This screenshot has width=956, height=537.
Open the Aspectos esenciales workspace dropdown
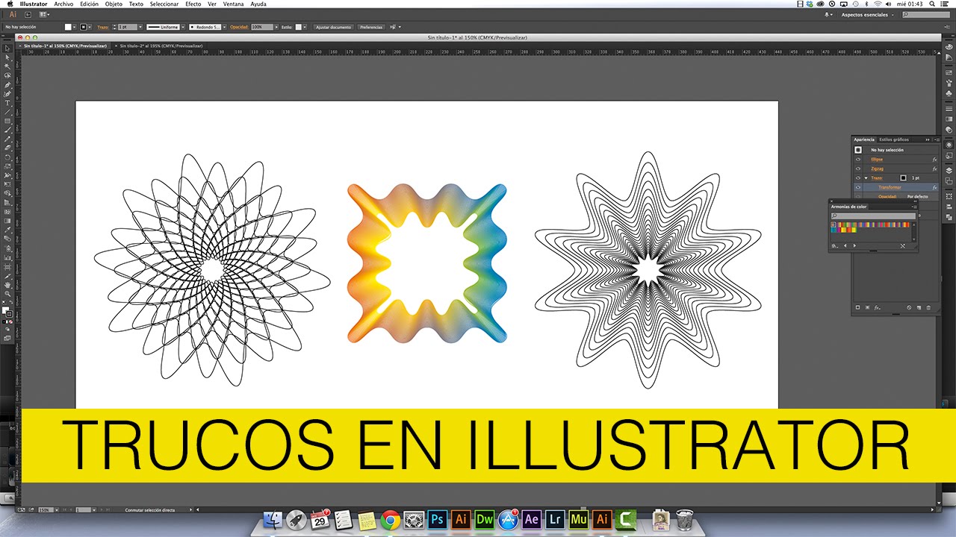[868, 14]
